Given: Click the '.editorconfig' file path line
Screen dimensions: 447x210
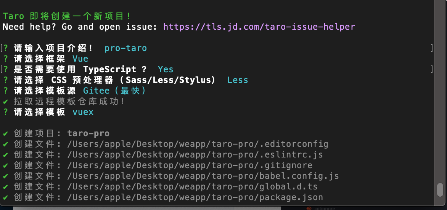Looking at the screenshot, I should tap(171, 144).
